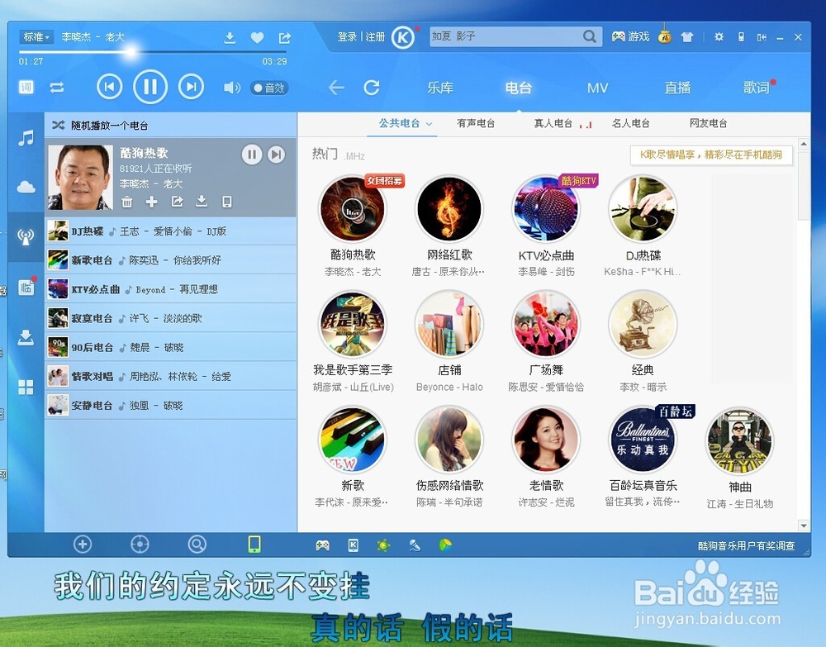Click the bottom bar add (plus) icon
The image size is (826, 647).
click(83, 545)
